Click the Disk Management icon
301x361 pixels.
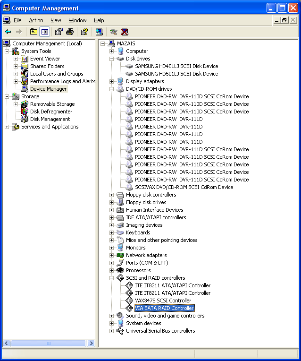click(x=25, y=119)
